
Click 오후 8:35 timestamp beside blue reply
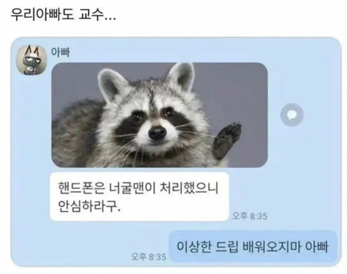148,257
